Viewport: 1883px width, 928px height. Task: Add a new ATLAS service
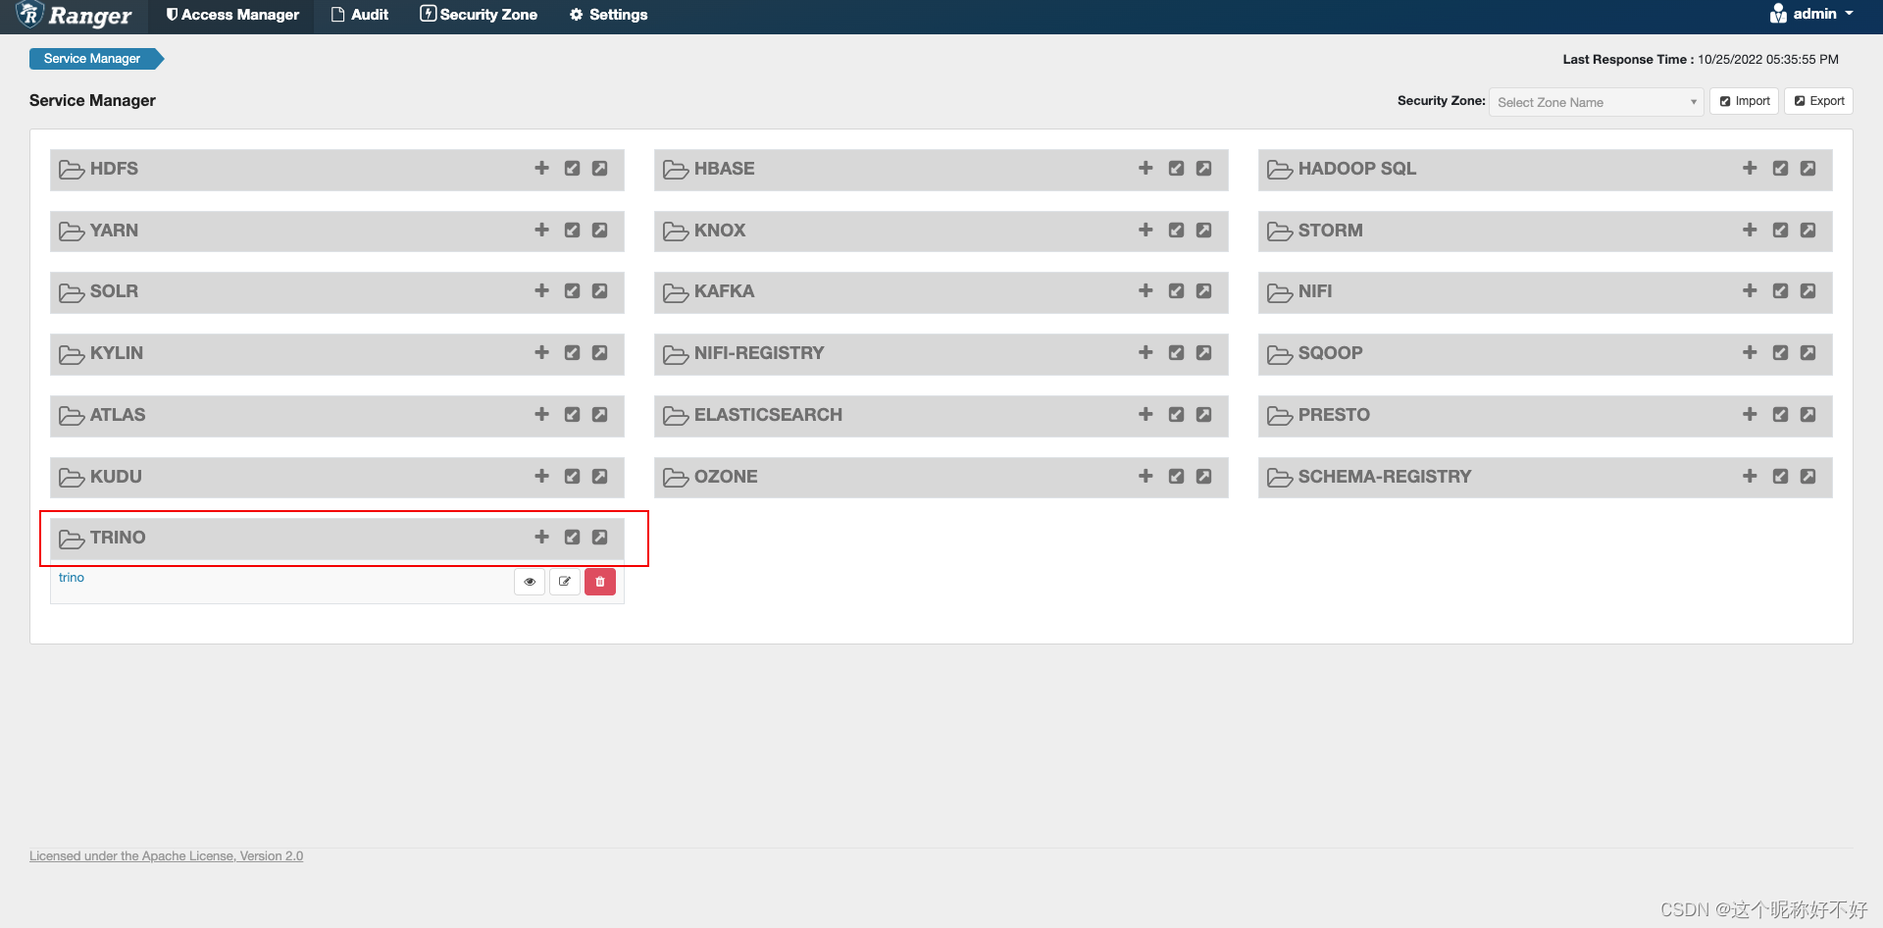click(541, 414)
